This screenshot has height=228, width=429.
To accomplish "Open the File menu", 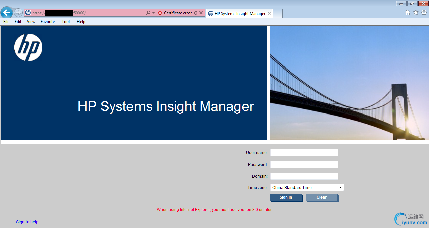I will [x=6, y=22].
